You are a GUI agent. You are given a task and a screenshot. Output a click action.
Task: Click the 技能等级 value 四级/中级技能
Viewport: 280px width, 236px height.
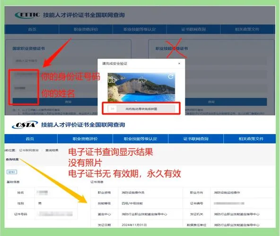[x=132, y=203]
